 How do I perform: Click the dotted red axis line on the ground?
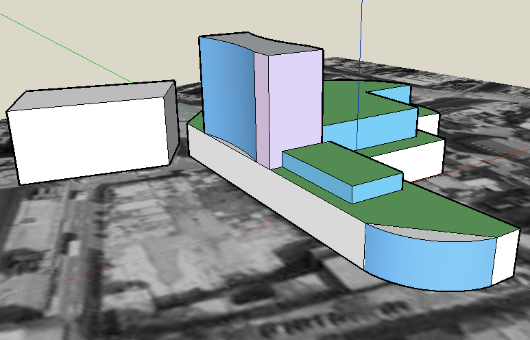(142, 258)
